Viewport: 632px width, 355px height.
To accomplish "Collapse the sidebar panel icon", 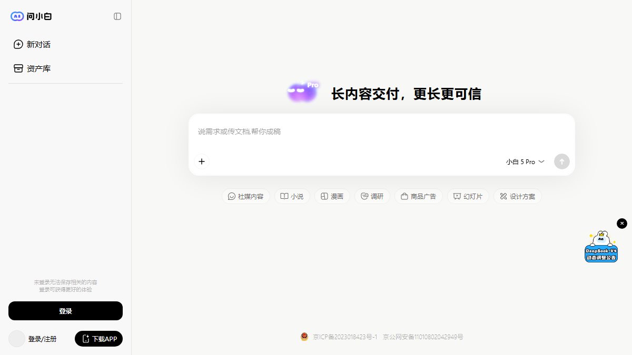I will [x=117, y=16].
